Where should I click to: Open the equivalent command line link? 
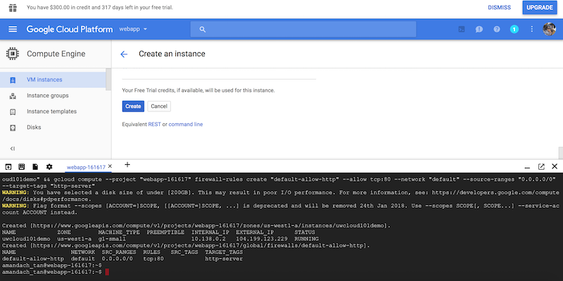tap(186, 125)
